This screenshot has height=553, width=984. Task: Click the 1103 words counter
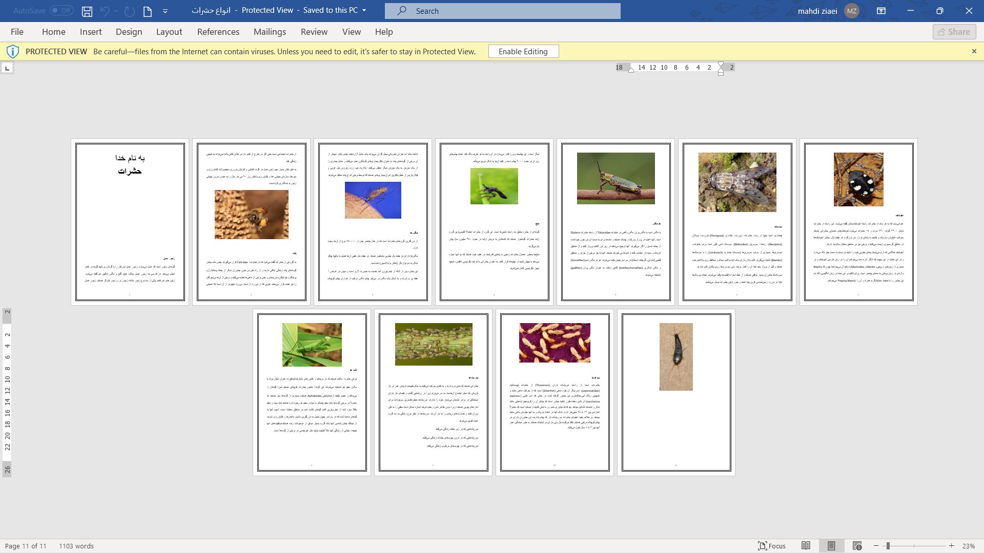click(76, 546)
